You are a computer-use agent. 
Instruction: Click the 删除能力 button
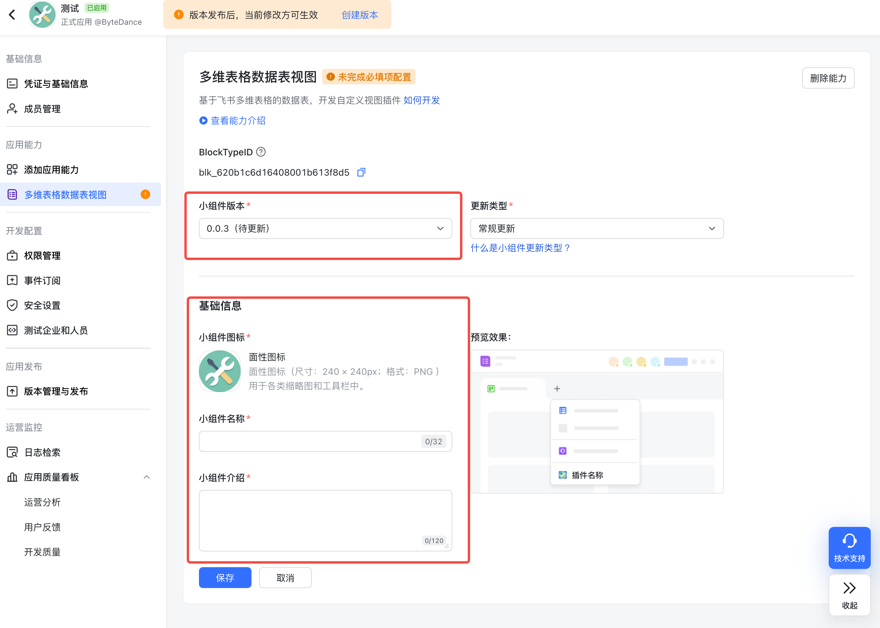click(828, 78)
